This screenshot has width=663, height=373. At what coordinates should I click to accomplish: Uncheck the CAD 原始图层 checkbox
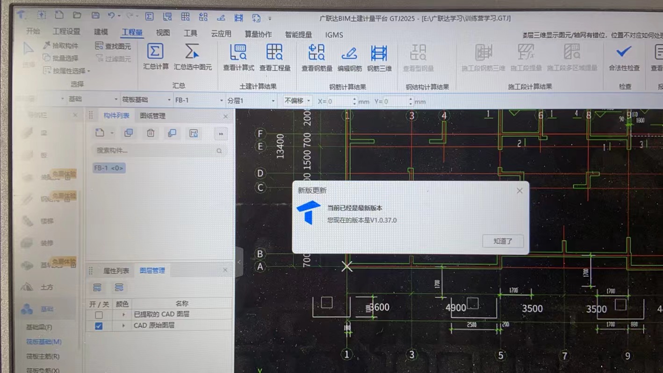click(99, 326)
